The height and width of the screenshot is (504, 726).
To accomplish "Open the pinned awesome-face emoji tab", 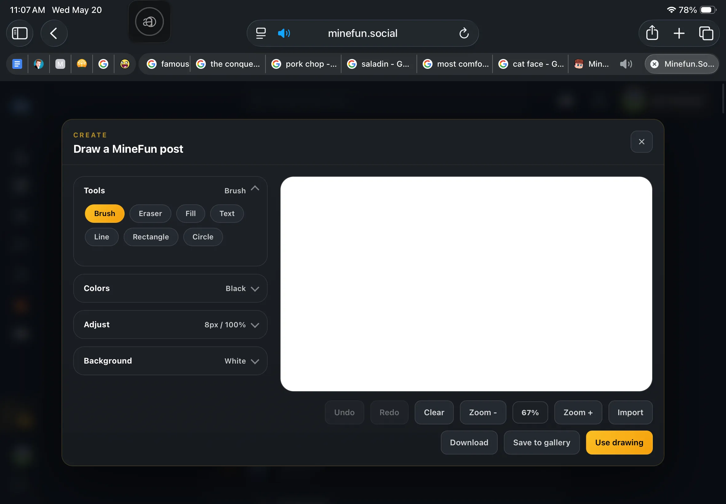I will [x=125, y=64].
